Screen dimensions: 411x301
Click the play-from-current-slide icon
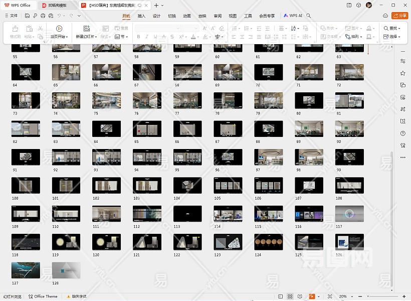pos(59,29)
